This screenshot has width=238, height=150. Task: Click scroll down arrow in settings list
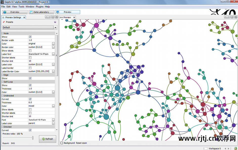57,130
